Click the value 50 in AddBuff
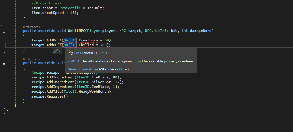 (107, 40)
